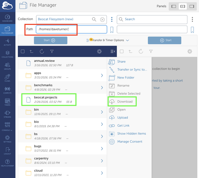The height and width of the screenshot is (178, 199).
Task: Open the Activity page in sidebar
Action: coord(7,42)
